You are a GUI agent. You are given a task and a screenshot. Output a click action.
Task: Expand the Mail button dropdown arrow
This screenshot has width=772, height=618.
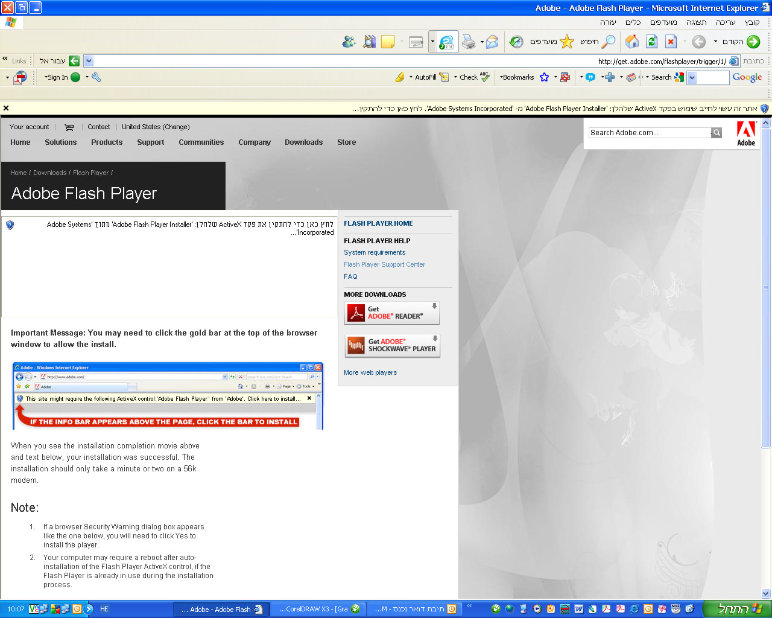(482, 42)
